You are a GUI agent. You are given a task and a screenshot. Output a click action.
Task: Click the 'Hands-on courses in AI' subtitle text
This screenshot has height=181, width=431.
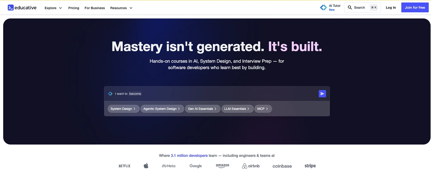pos(217,64)
